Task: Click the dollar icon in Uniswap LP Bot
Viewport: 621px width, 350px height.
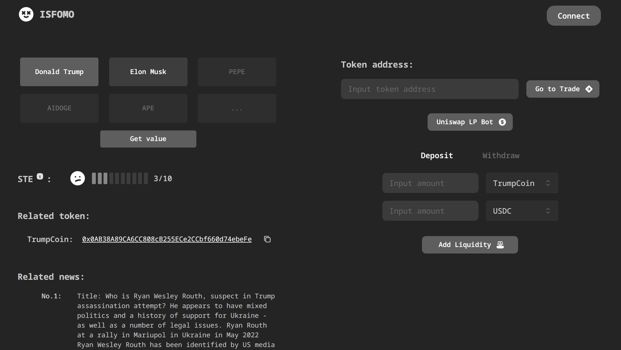Action: point(502,122)
